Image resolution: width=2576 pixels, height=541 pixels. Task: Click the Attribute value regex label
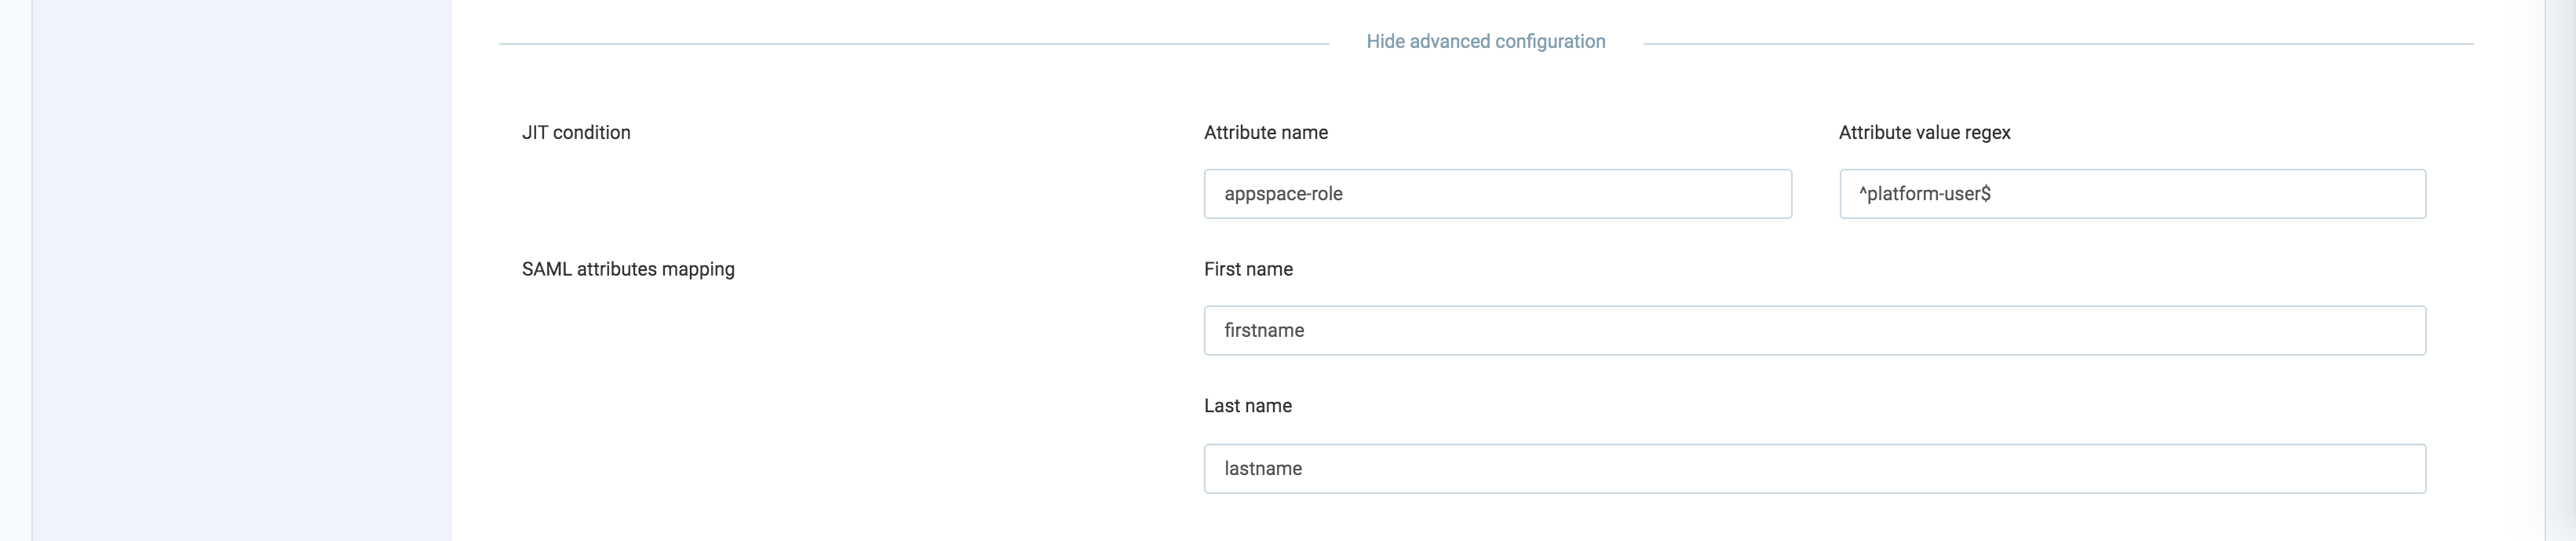click(x=1924, y=133)
